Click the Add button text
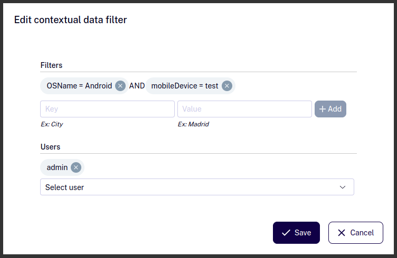 pyautogui.click(x=335, y=109)
